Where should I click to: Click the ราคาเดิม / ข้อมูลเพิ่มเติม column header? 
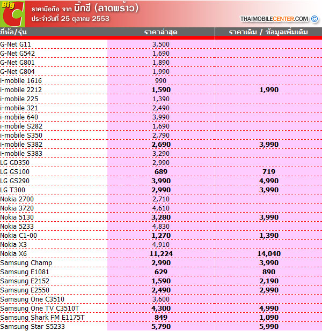point(268,32)
